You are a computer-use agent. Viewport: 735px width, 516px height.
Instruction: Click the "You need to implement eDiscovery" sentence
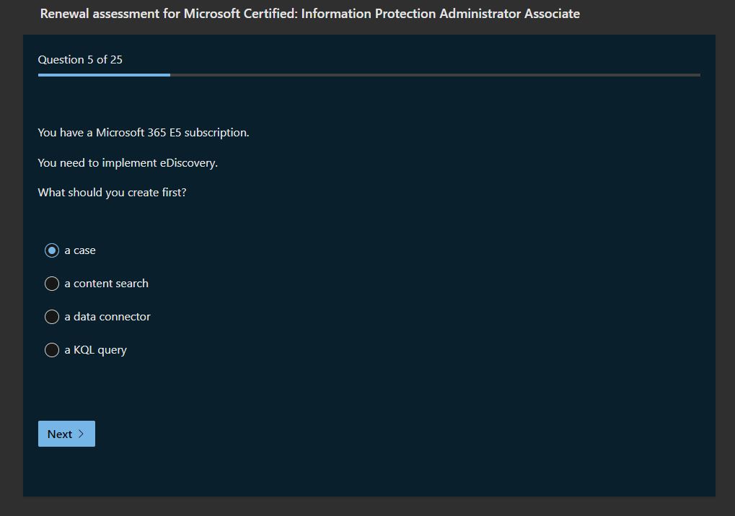tap(128, 163)
